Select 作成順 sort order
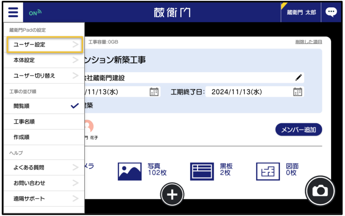The width and height of the screenshot is (345, 216). coord(44,137)
